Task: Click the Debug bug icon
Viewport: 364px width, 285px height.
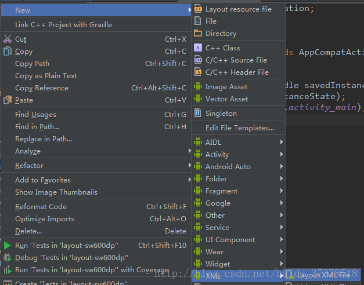Action: [x=8, y=257]
